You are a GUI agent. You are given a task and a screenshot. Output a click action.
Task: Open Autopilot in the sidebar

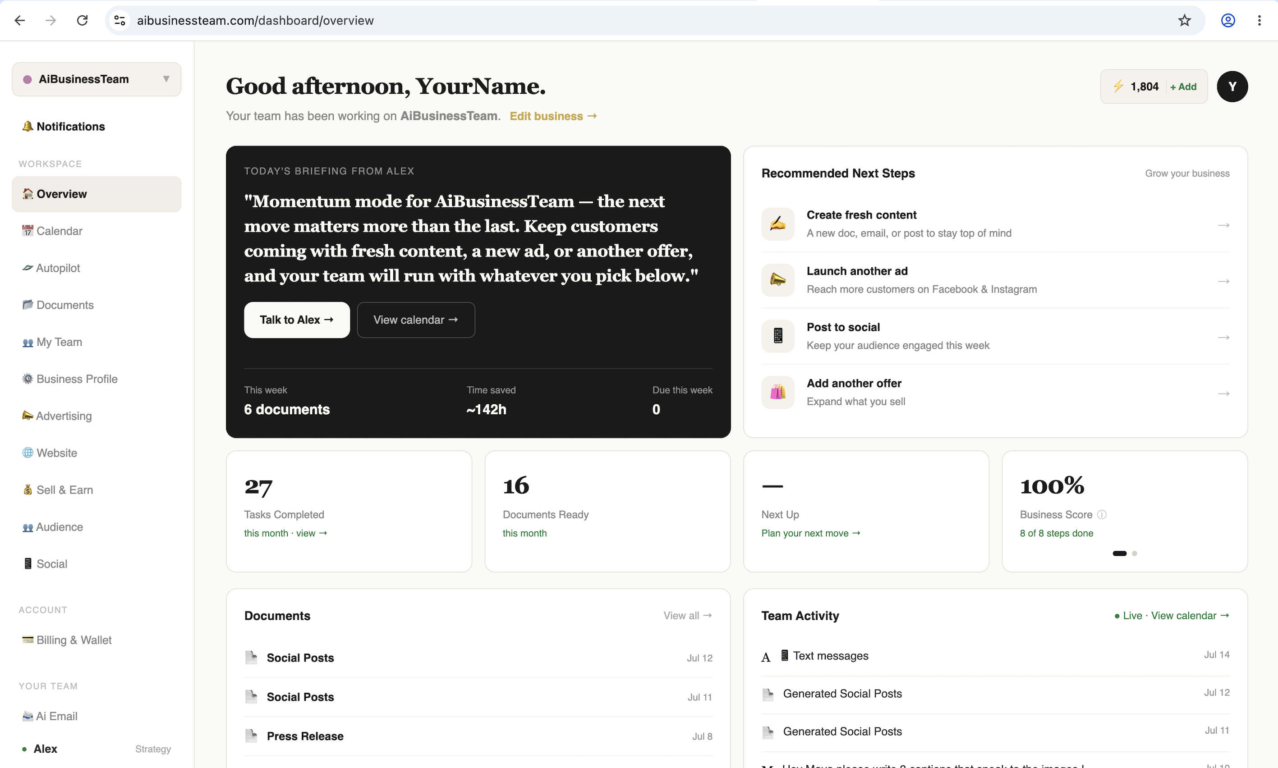(97, 268)
